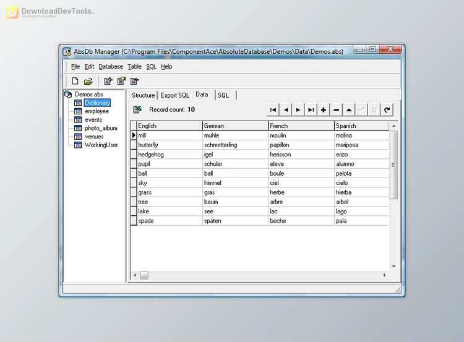Switch to the Export SQL tab
Image resolution: width=464 pixels, height=342 pixels.
174,95
